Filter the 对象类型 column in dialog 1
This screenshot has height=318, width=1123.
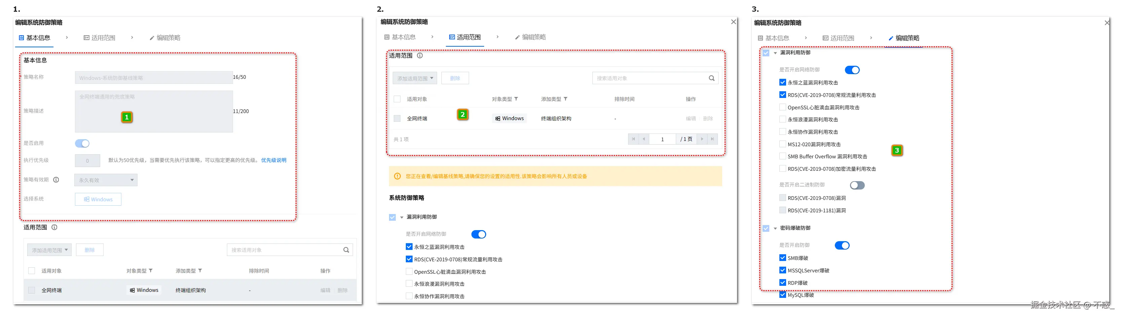click(x=151, y=271)
